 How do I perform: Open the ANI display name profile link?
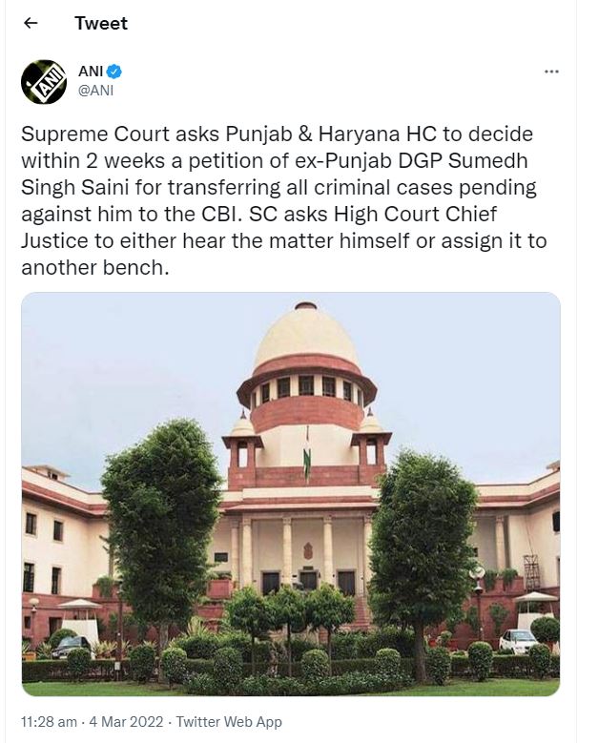(91, 72)
